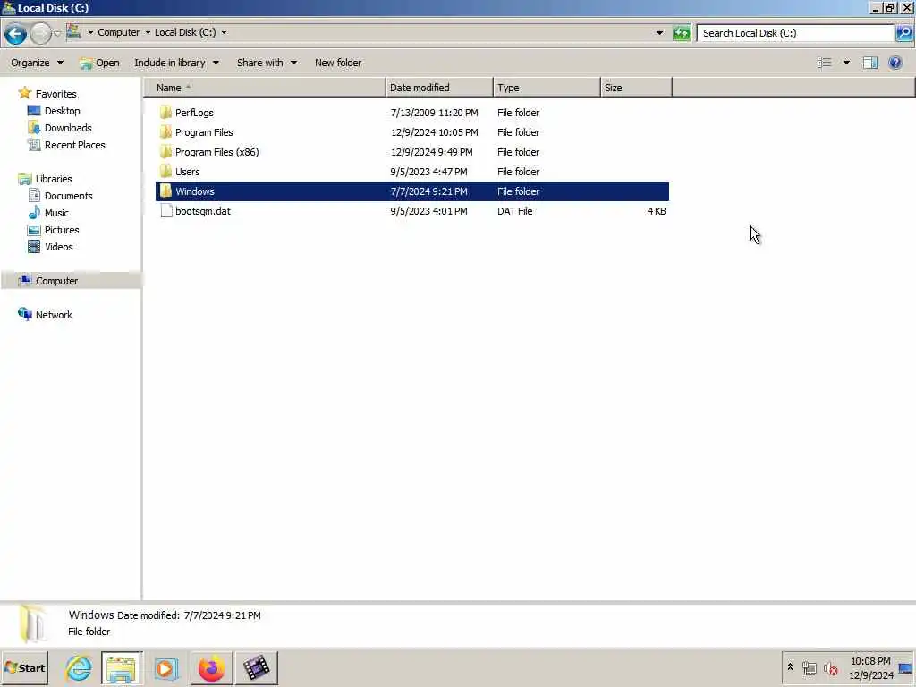This screenshot has height=687, width=916.
Task: Click the 4 KB size cell
Action: click(657, 211)
